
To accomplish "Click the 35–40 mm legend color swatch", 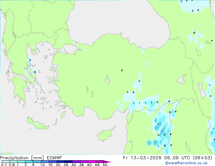I will click(x=84, y=162).
